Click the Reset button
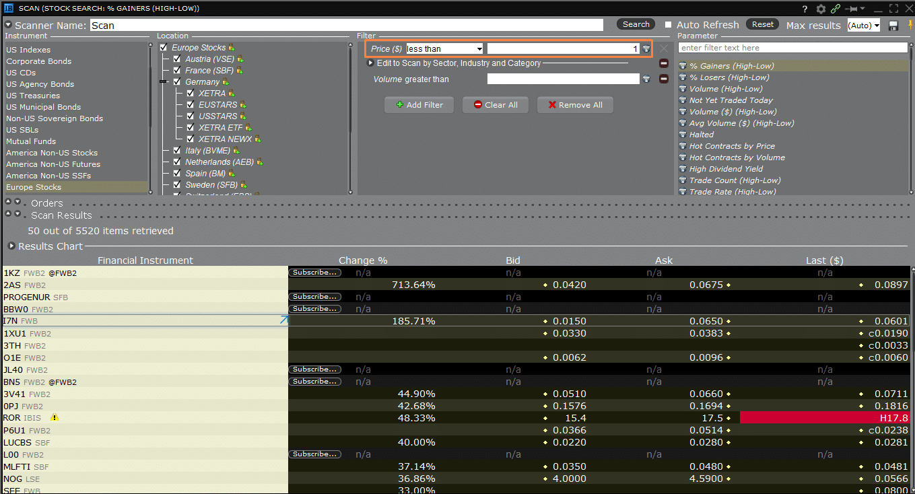 click(x=763, y=24)
